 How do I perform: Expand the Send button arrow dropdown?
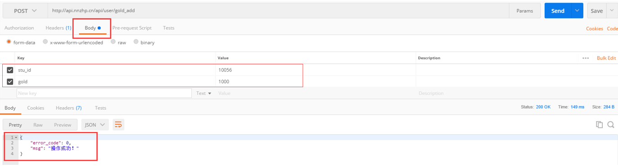[577, 11]
